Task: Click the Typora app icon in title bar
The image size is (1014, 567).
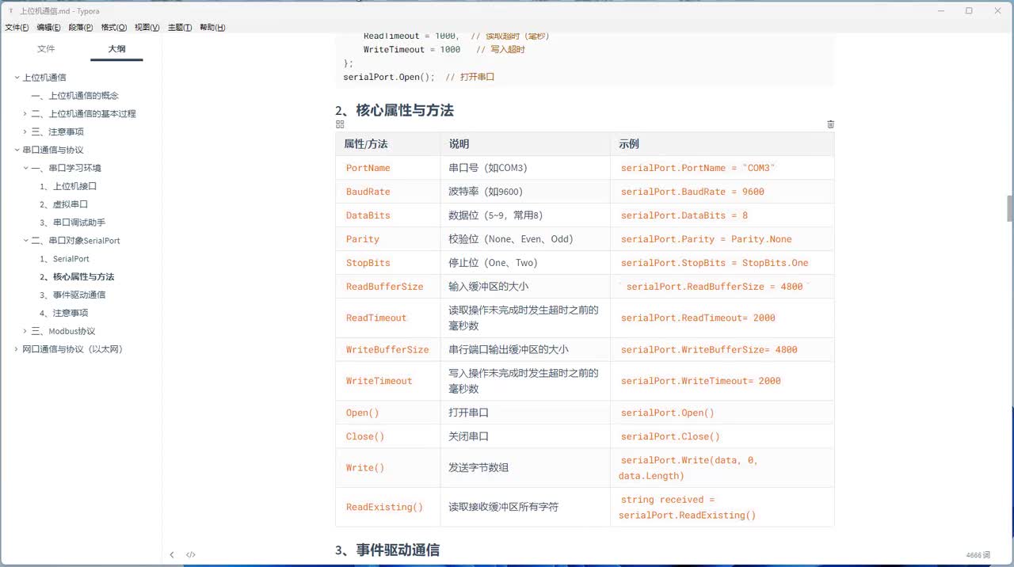Action: (x=10, y=11)
